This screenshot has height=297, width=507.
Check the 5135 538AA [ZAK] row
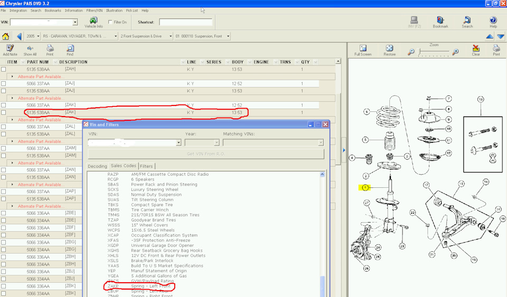pos(4,113)
